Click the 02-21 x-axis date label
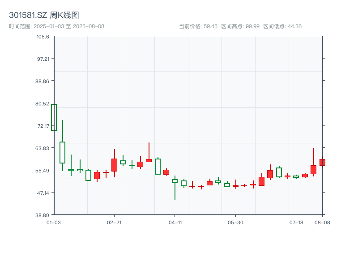This screenshot has width=358, height=268. [x=114, y=222]
